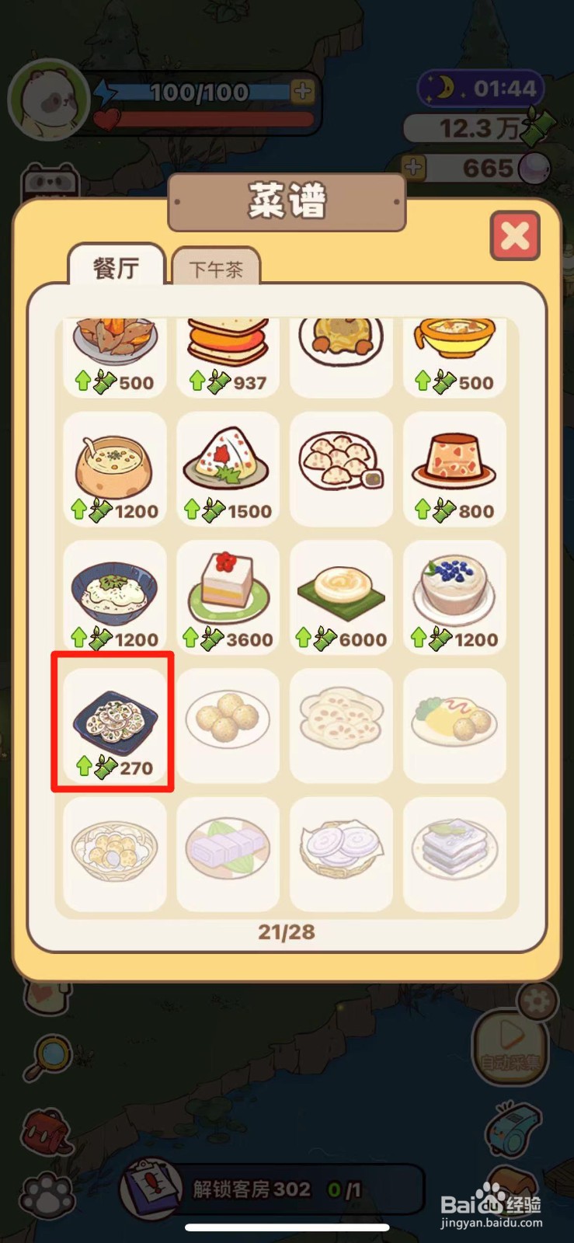Open the paw print menu icon

click(48, 1195)
